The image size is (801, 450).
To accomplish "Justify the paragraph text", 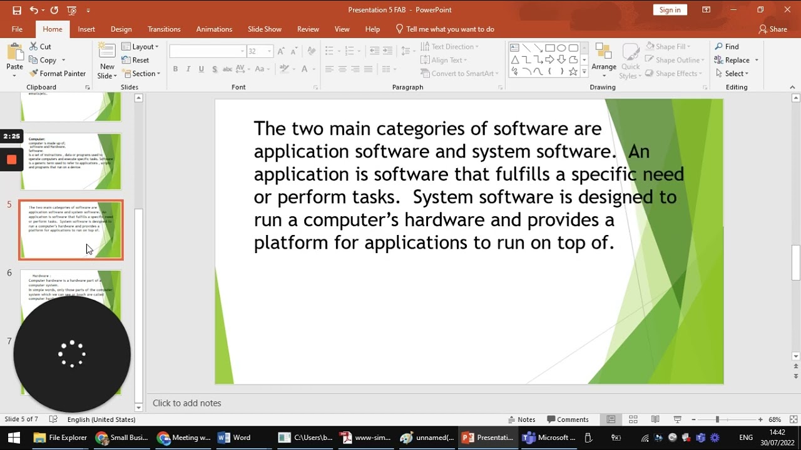I will (x=369, y=69).
